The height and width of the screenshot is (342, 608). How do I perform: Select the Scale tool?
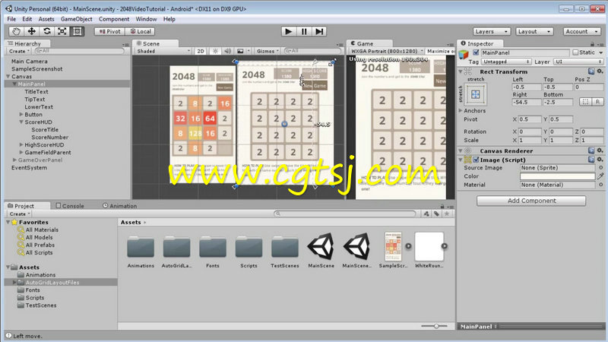[x=62, y=31]
